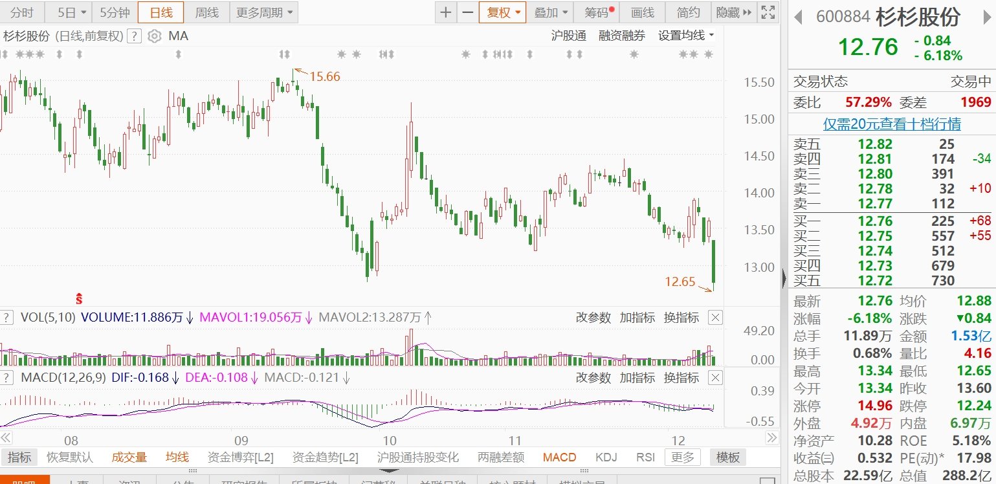Open the 复权 dropdown
The width and height of the screenshot is (996, 484).
coord(502,12)
